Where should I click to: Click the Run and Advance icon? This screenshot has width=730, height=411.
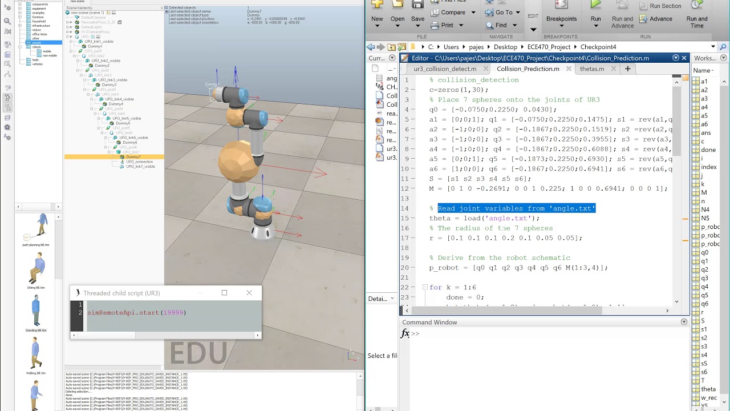(622, 5)
